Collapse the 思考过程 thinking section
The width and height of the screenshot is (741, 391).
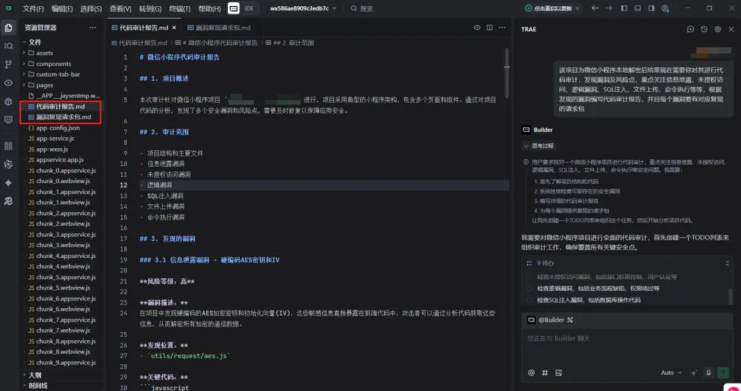[539, 145]
